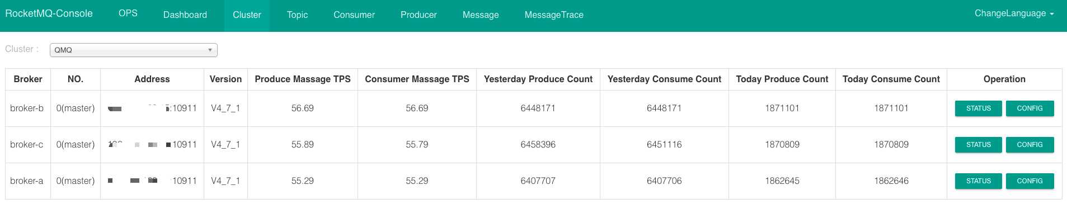
Task: Open CONFIG for broker-c
Action: tap(1030, 145)
